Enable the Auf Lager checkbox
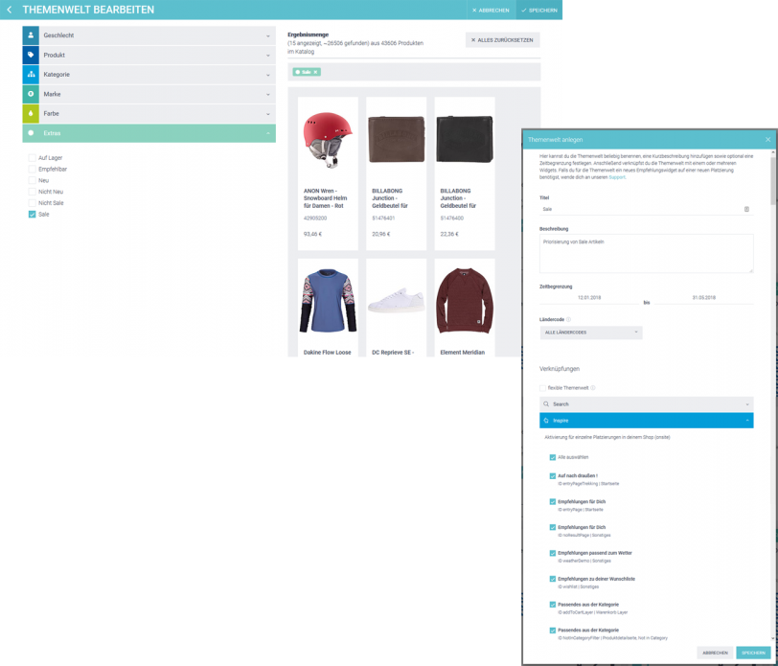This screenshot has height=666, width=778. coord(33,158)
